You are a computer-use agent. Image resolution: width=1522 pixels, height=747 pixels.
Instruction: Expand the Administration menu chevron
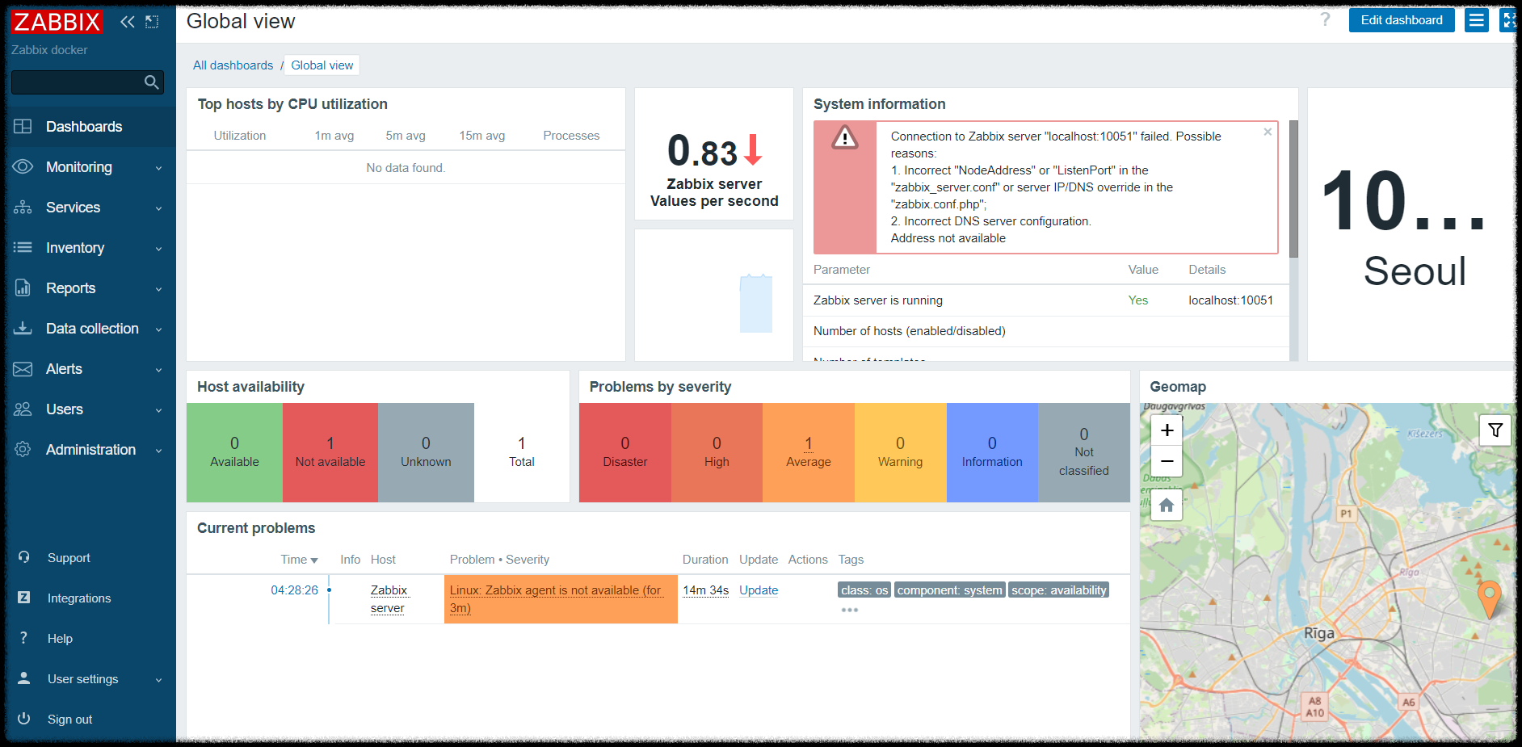pyautogui.click(x=158, y=451)
